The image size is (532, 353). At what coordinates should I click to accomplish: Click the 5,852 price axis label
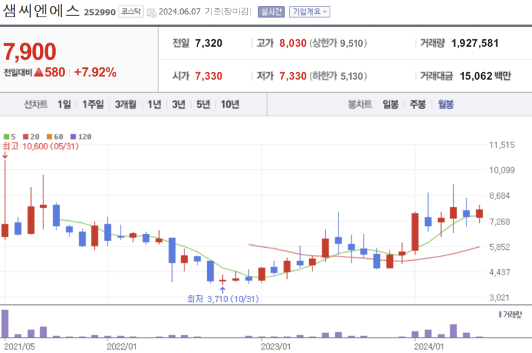pyautogui.click(x=500, y=247)
